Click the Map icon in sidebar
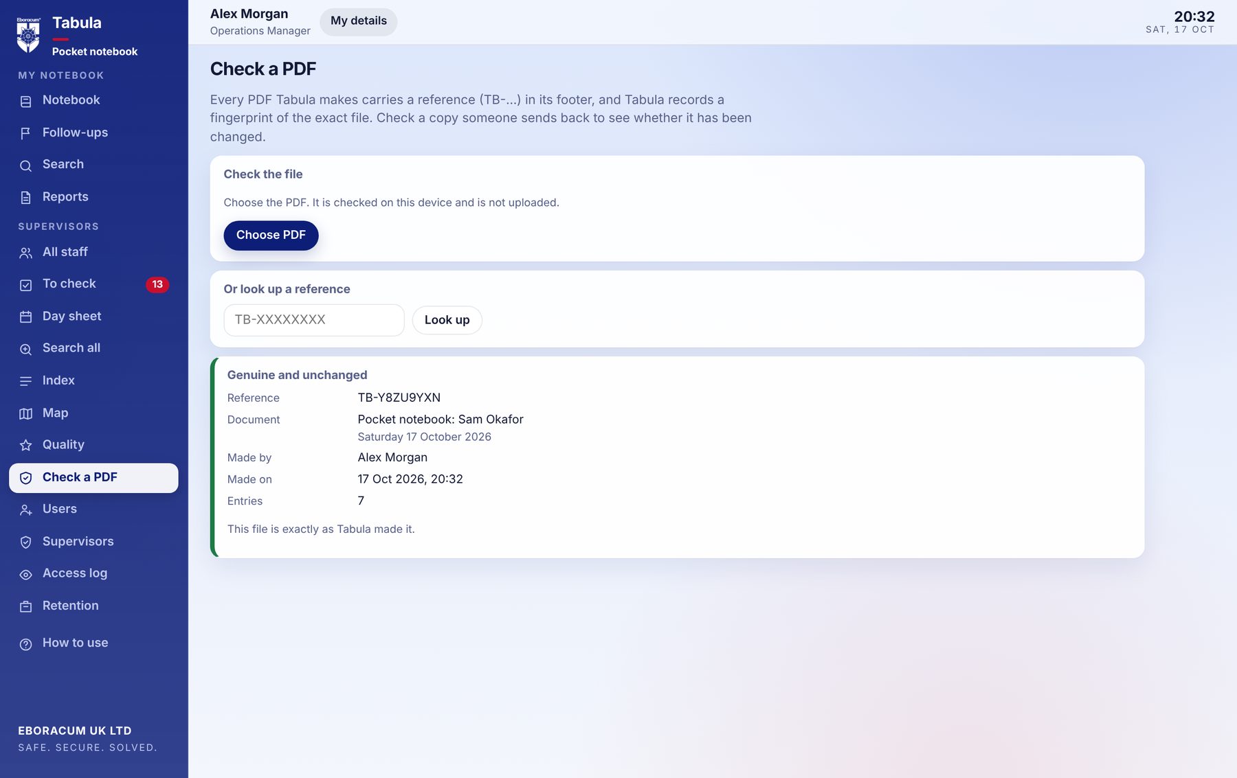The image size is (1237, 778). [26, 413]
